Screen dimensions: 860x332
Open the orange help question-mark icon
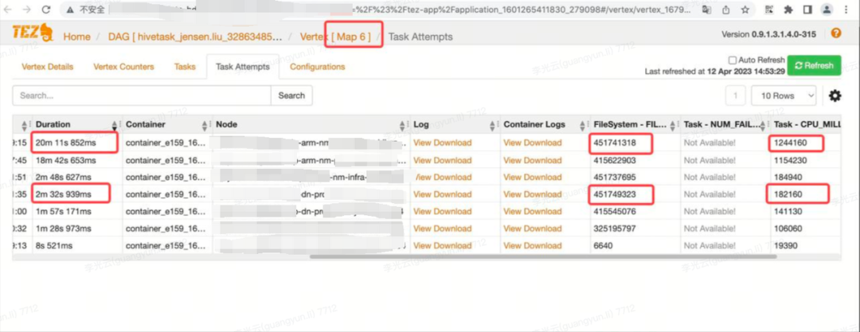[x=836, y=33]
